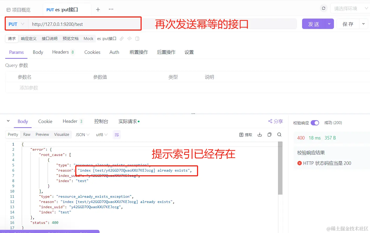Toggle the 校验响应 switch
The height and width of the screenshot is (233, 370).
click(315, 123)
